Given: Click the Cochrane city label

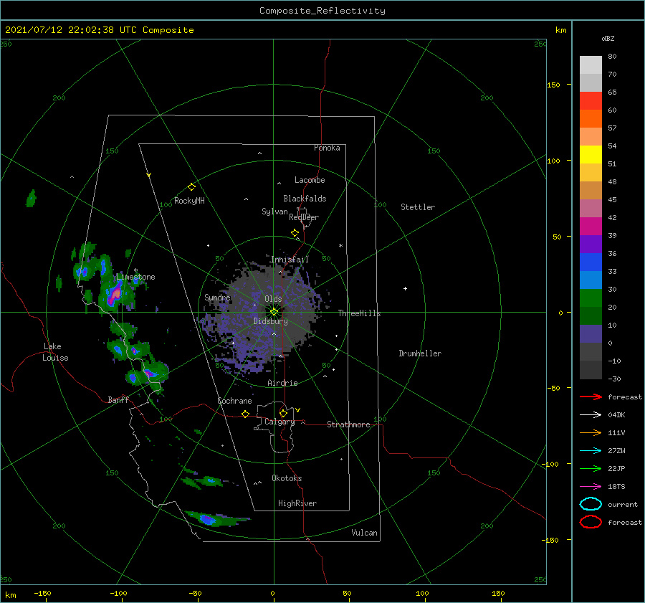Looking at the screenshot, I should (x=234, y=401).
